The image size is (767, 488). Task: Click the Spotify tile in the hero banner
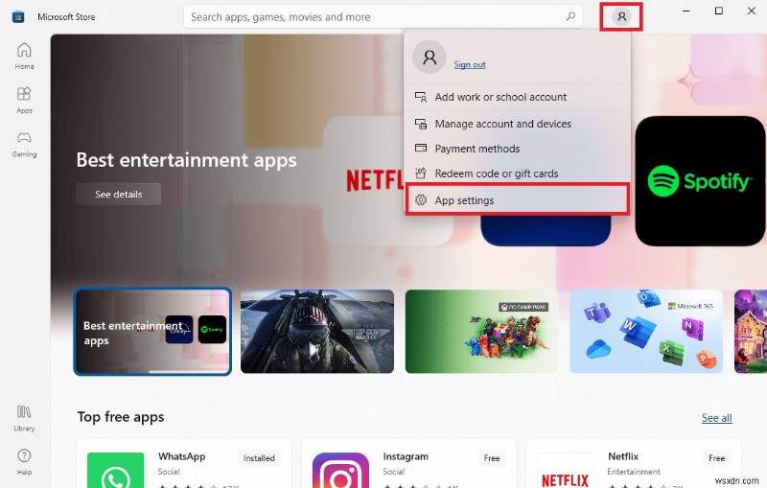click(x=701, y=181)
